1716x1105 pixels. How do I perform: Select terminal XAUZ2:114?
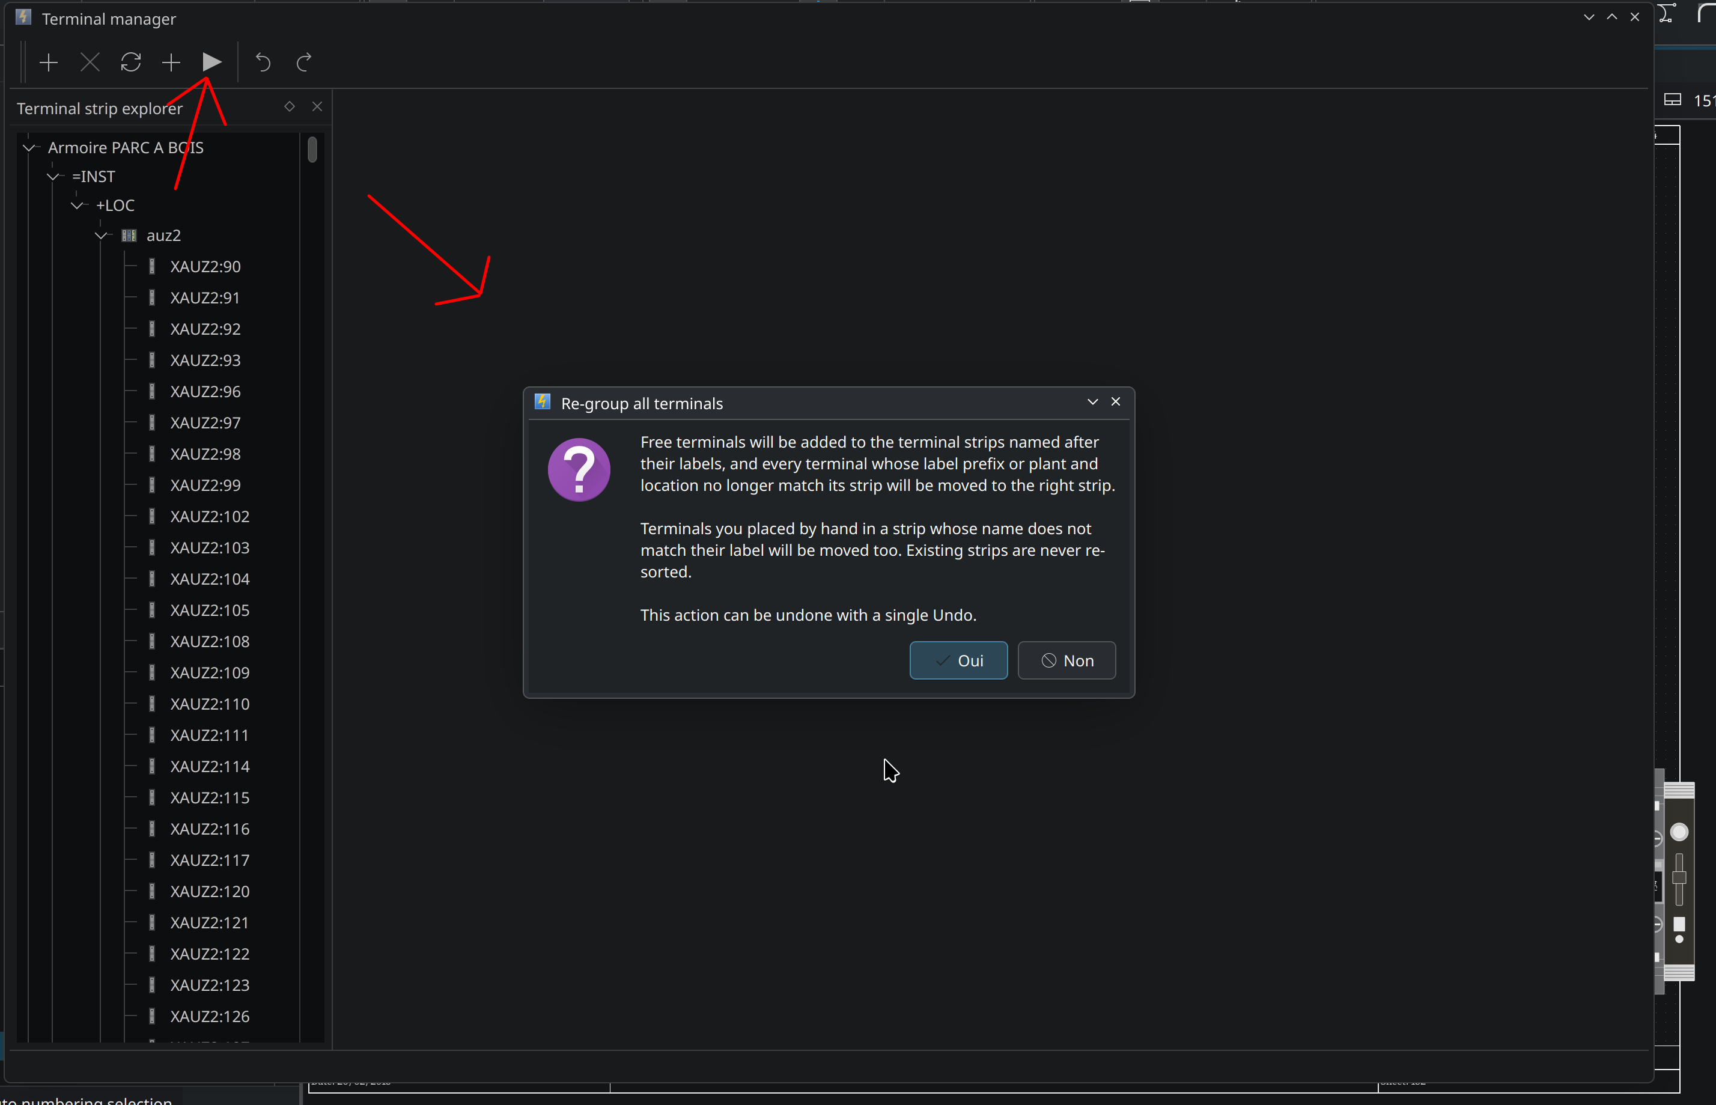[210, 767]
